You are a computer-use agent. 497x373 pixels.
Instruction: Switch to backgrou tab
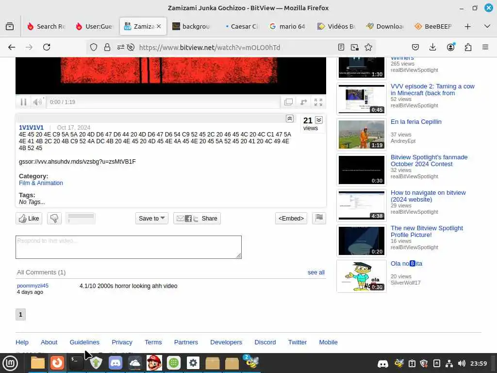pyautogui.click(x=191, y=26)
